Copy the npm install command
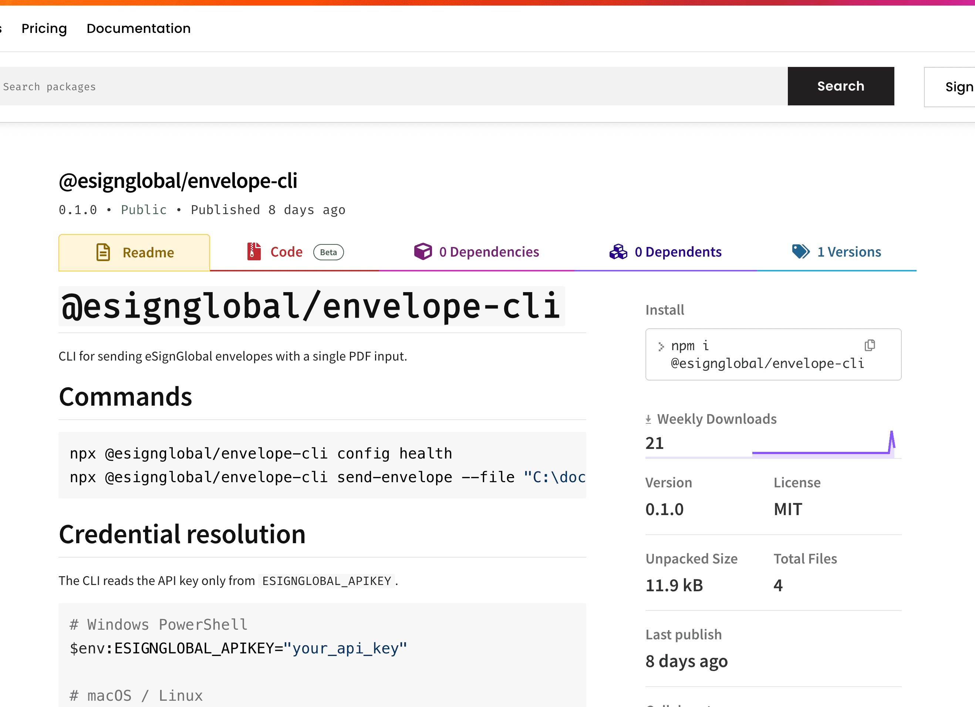975x707 pixels. click(870, 345)
